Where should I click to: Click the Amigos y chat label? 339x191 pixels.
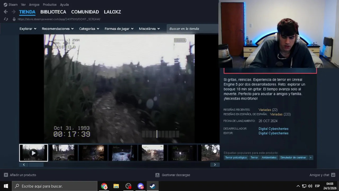click(x=319, y=175)
